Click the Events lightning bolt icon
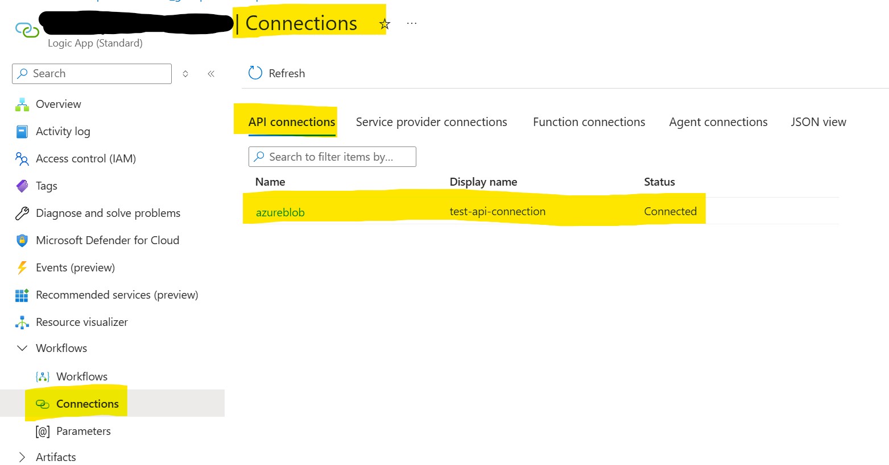Screen dimensions: 889x465 (22, 268)
